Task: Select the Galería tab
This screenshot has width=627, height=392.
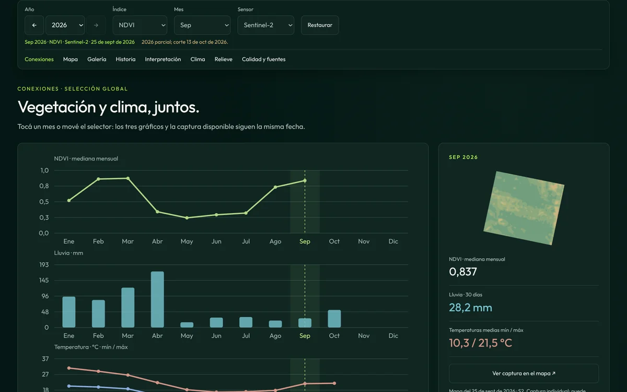Action: [x=97, y=60]
